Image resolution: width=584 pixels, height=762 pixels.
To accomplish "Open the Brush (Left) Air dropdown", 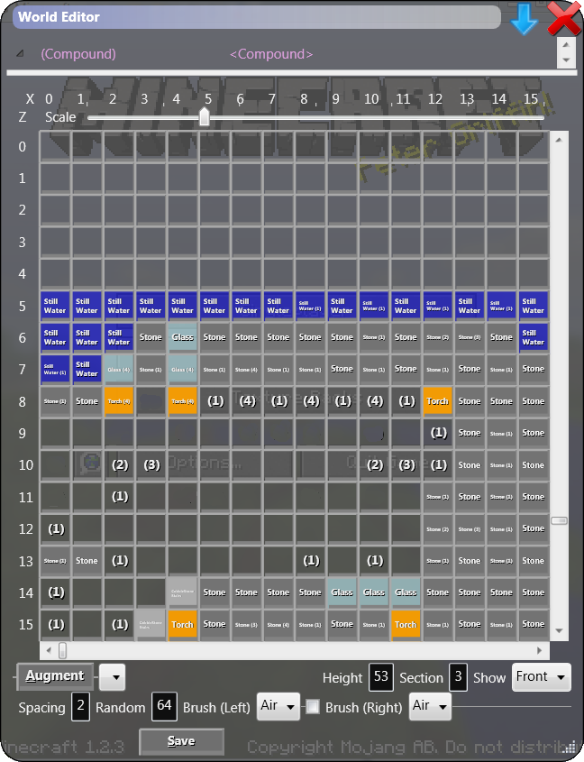I will click(278, 707).
